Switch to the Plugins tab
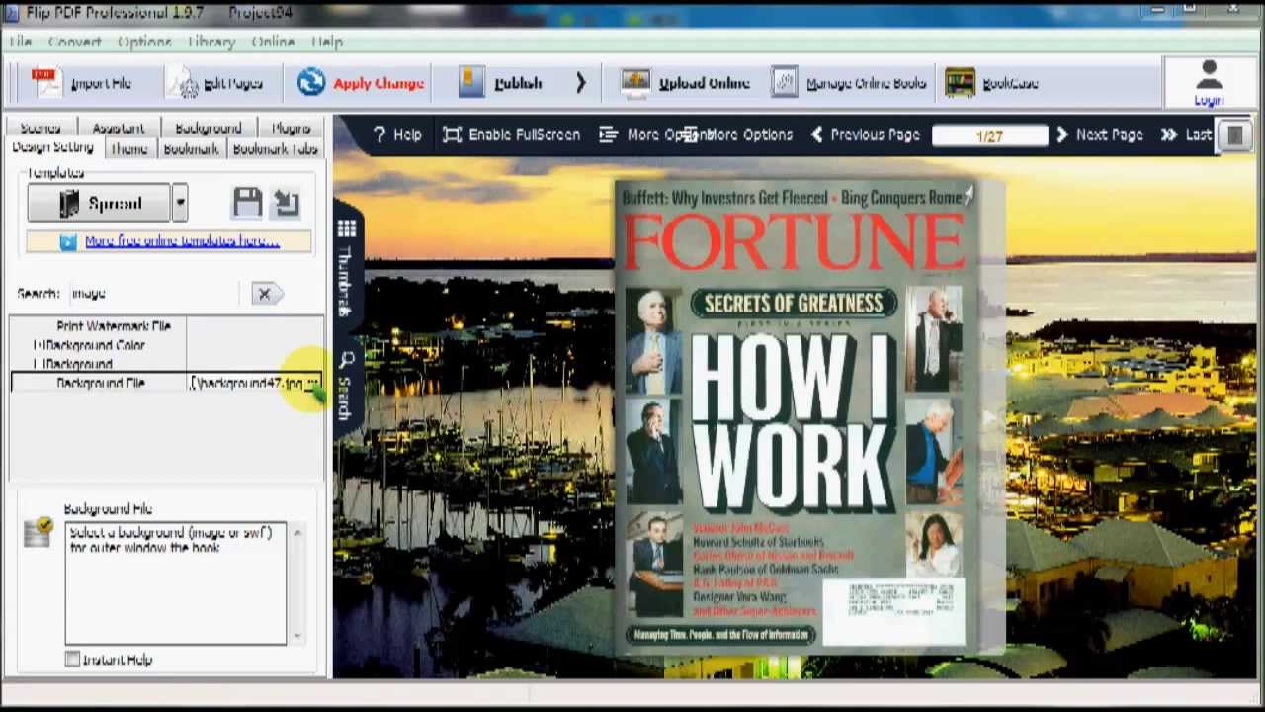 (x=291, y=128)
